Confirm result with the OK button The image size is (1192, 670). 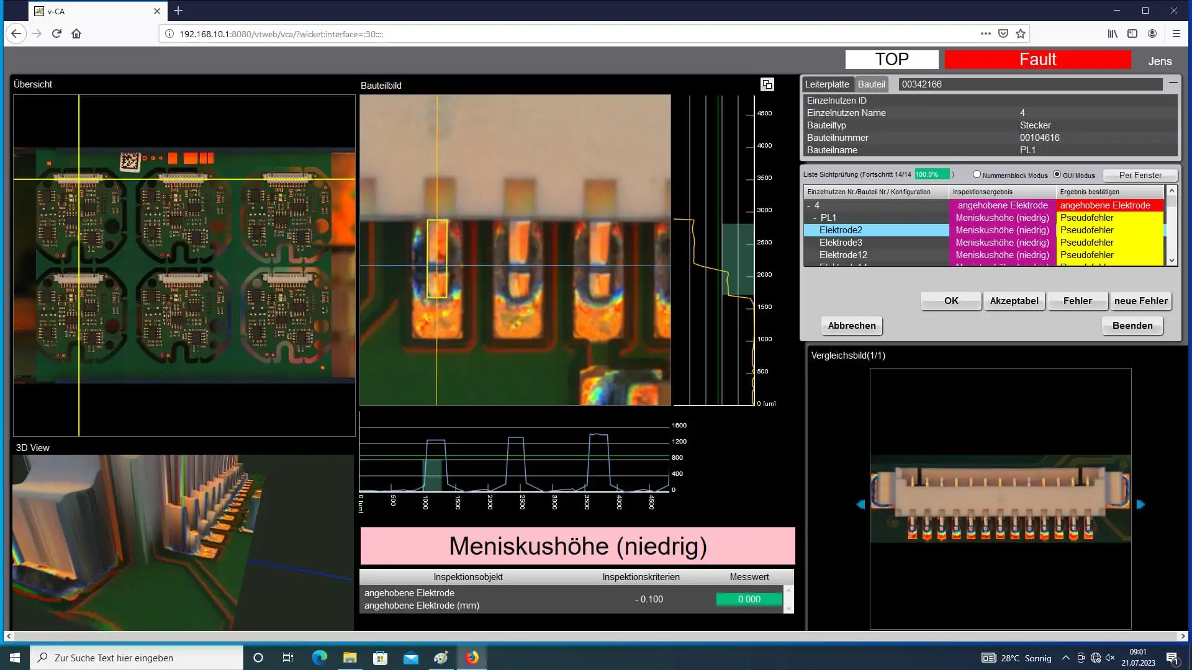(950, 301)
